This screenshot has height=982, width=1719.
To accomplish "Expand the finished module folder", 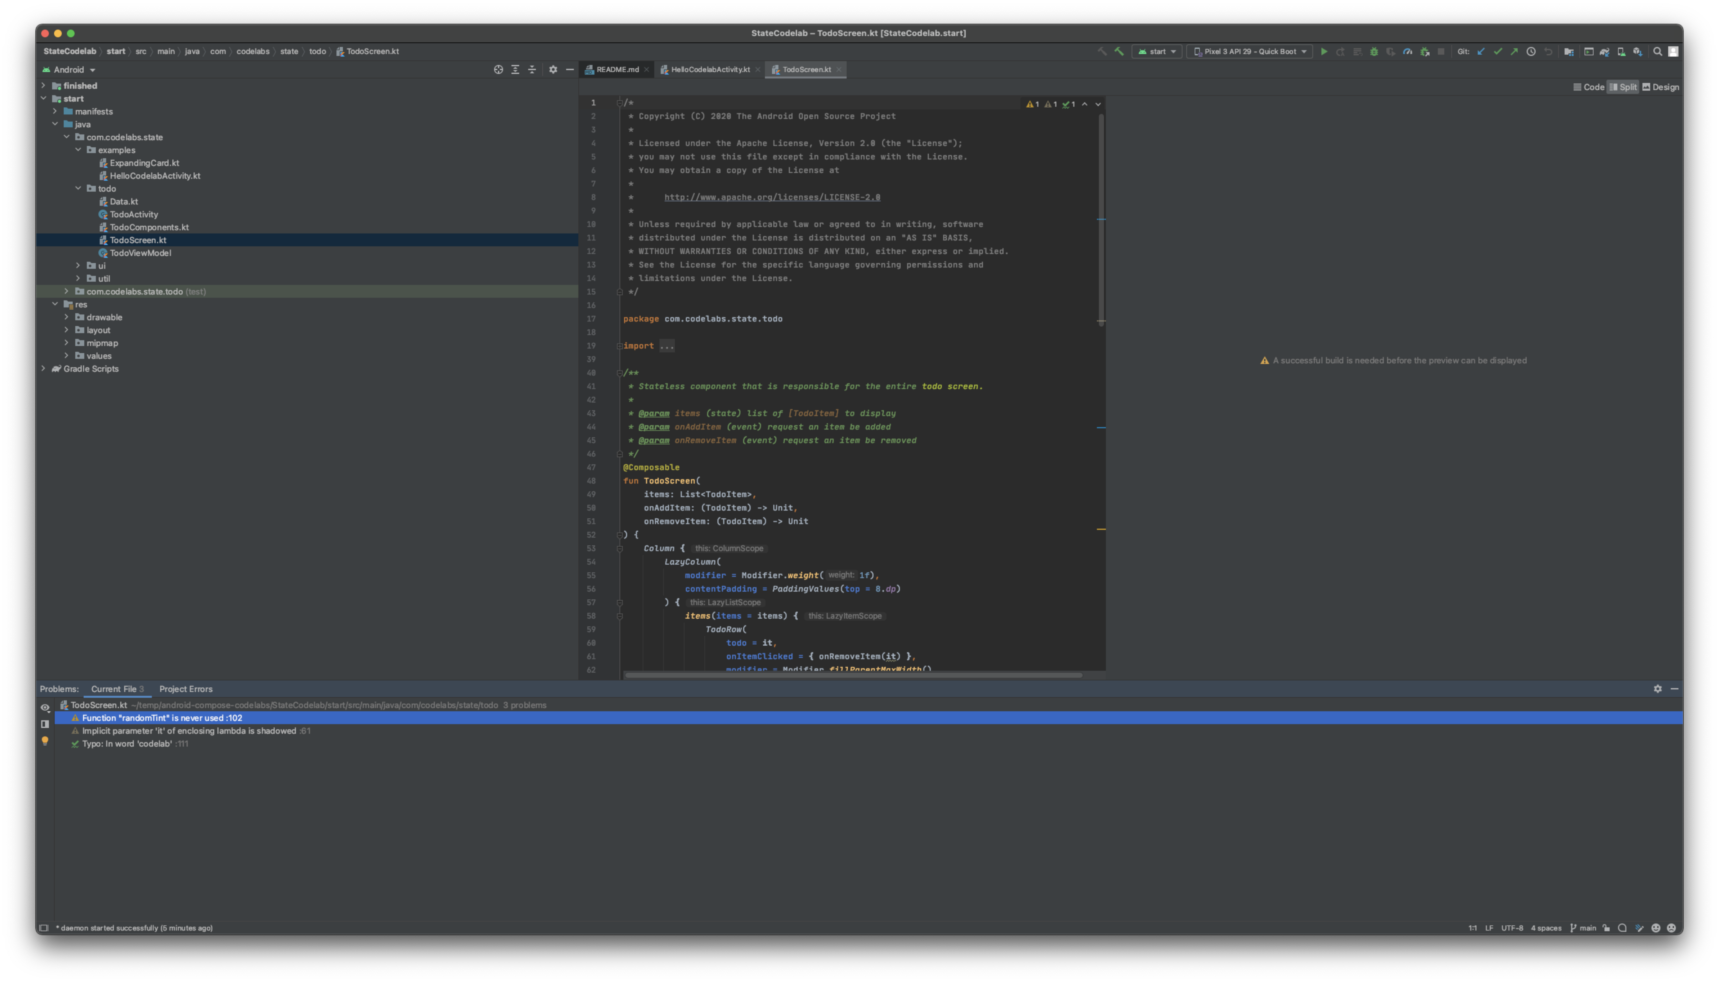I will pyautogui.click(x=44, y=86).
